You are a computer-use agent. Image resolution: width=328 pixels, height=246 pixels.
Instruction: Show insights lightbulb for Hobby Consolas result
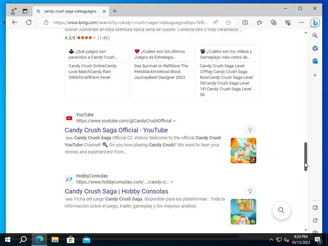(x=250, y=191)
